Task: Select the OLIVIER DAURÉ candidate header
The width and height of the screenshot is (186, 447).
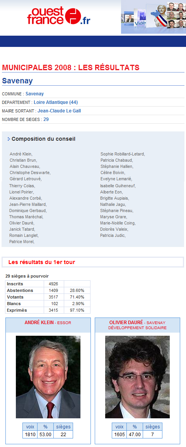Action: coord(137,325)
